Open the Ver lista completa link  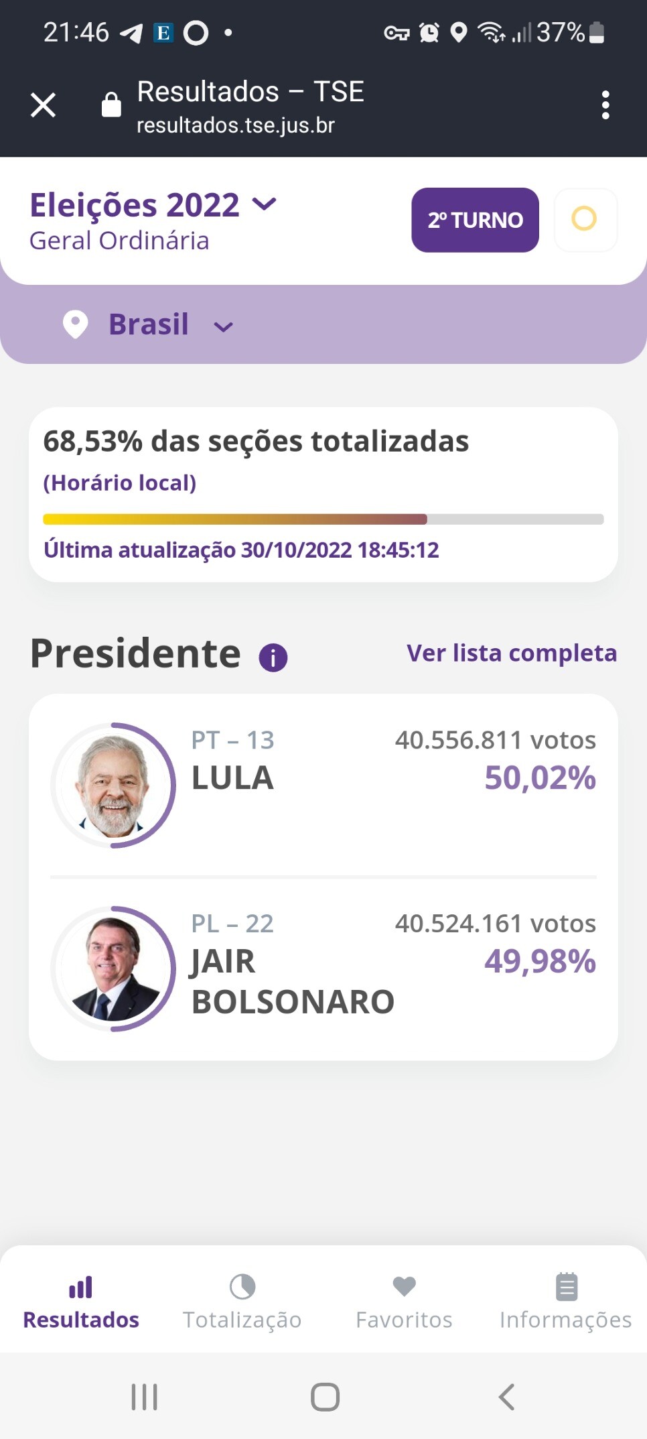pyautogui.click(x=512, y=653)
